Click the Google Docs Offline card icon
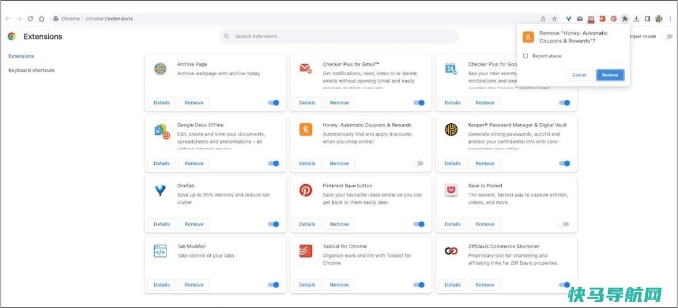Viewport: 678px width, 308px height. coord(162,131)
